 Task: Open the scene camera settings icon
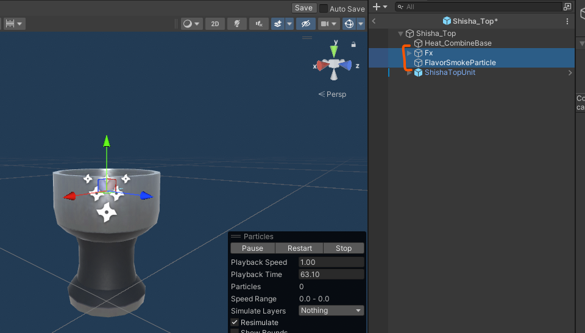325,24
